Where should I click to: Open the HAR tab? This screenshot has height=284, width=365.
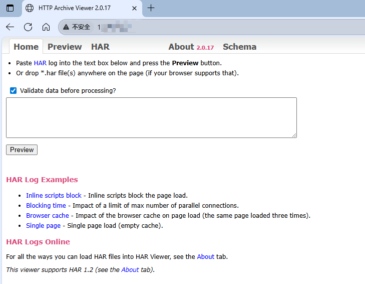point(100,47)
